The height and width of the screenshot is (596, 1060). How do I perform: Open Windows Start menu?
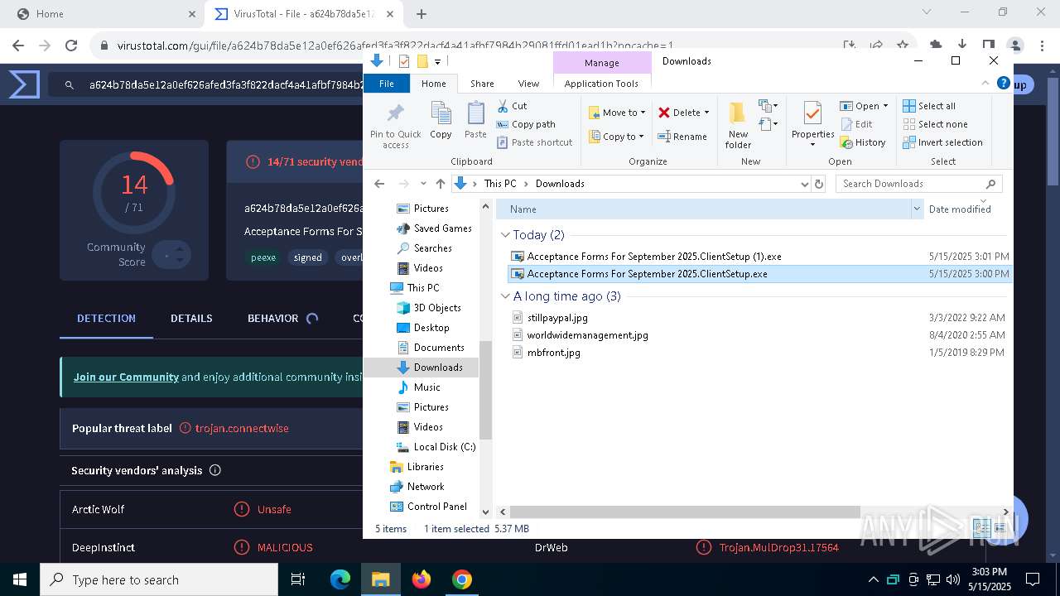(x=20, y=579)
